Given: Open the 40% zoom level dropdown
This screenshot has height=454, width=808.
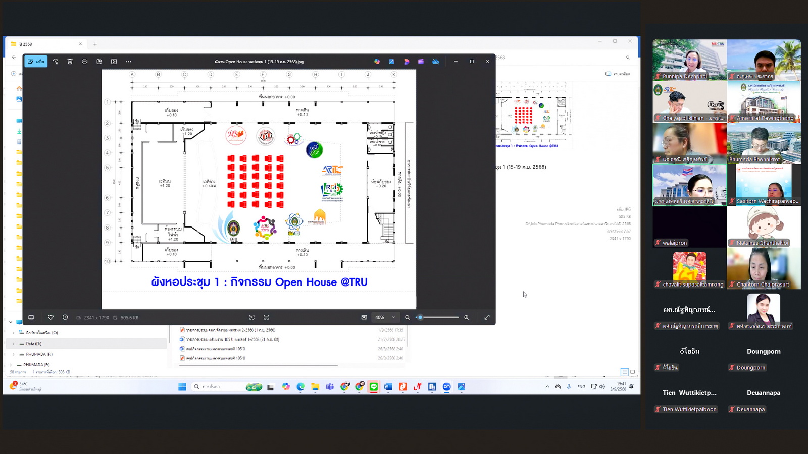Looking at the screenshot, I should click(385, 317).
